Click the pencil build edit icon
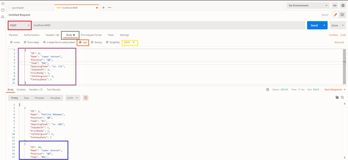348x160 pixels. tap(335, 15)
